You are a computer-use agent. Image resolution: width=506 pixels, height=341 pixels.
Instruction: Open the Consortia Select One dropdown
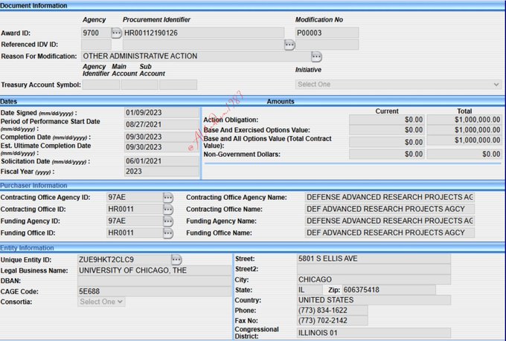[x=102, y=302]
